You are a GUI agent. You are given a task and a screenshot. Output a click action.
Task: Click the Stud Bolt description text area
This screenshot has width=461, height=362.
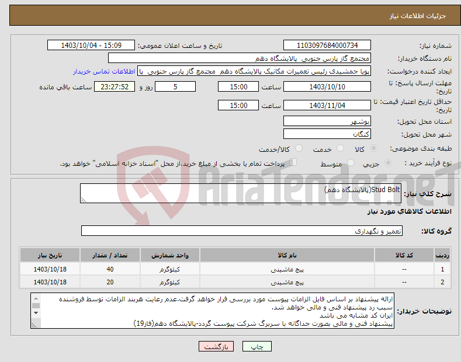(241, 193)
